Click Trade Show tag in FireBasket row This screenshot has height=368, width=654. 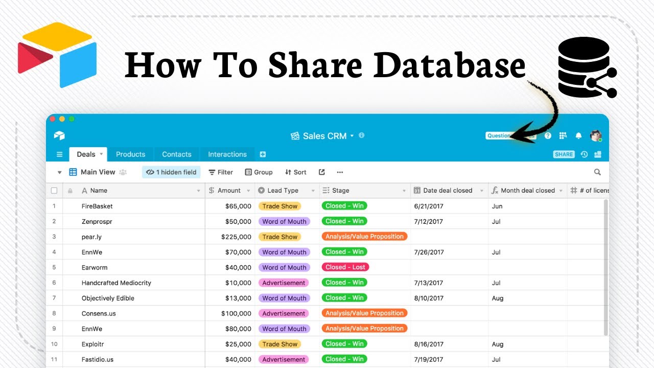coord(280,206)
